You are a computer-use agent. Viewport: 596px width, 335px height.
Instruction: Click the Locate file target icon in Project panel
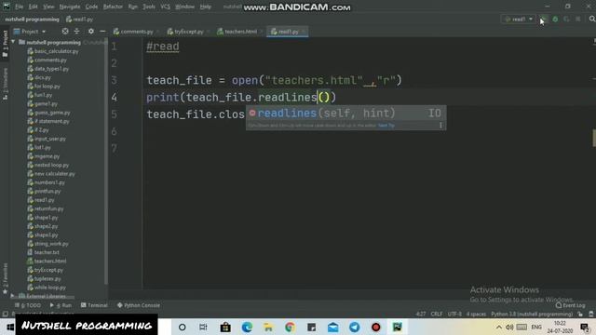65,31
